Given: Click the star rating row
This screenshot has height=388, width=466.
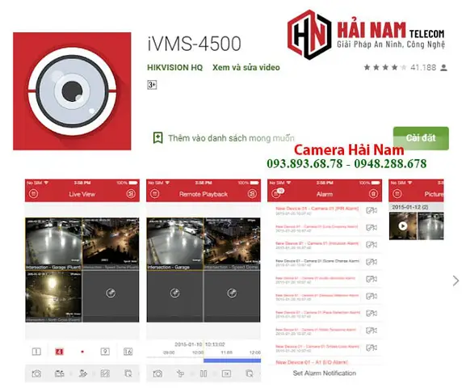Looking at the screenshot, I should click(x=385, y=68).
